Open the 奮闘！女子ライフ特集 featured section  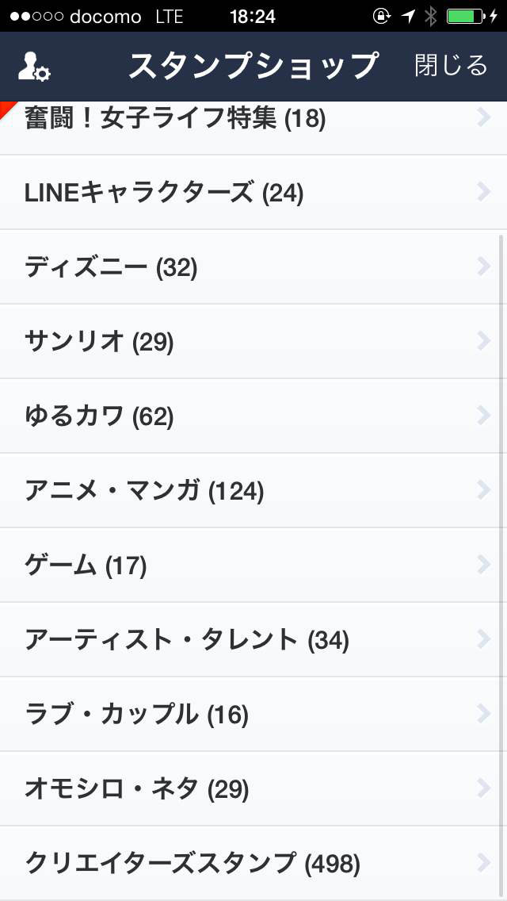coord(253,119)
